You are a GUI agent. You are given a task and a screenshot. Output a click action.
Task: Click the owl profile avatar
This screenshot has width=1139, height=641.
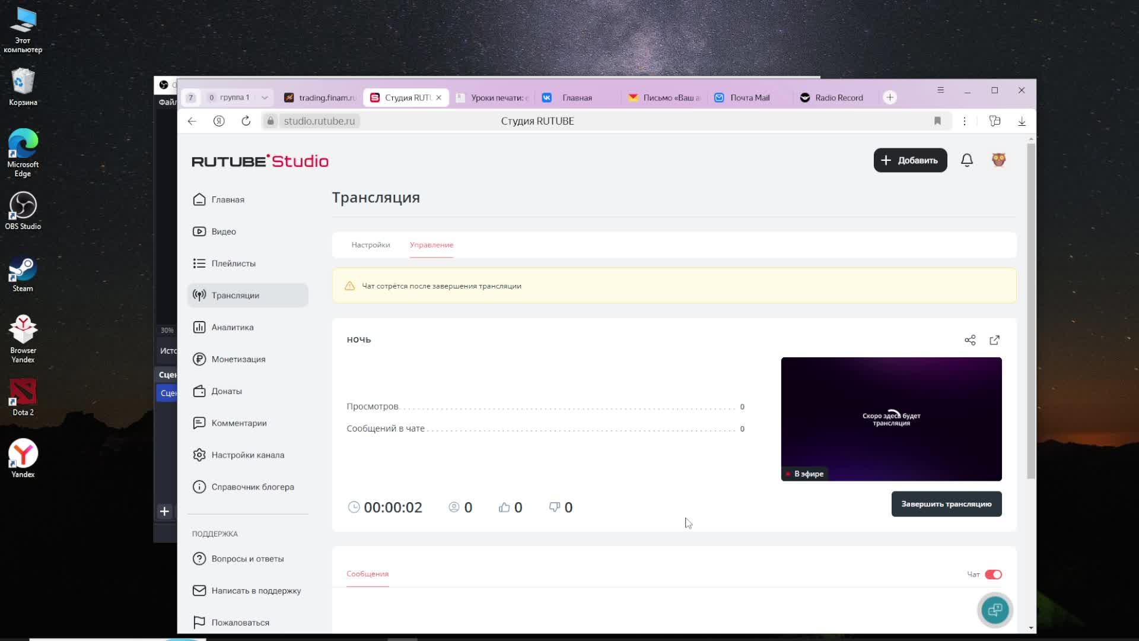998,160
